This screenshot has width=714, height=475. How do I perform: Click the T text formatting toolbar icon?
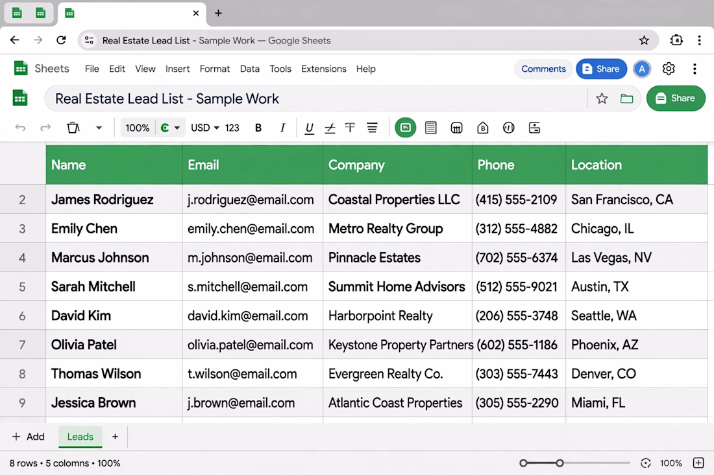350,128
